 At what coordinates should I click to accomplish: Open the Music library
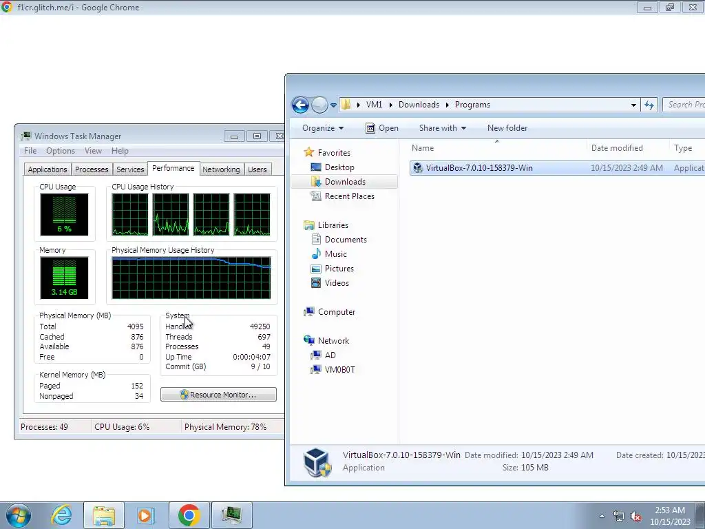point(335,254)
